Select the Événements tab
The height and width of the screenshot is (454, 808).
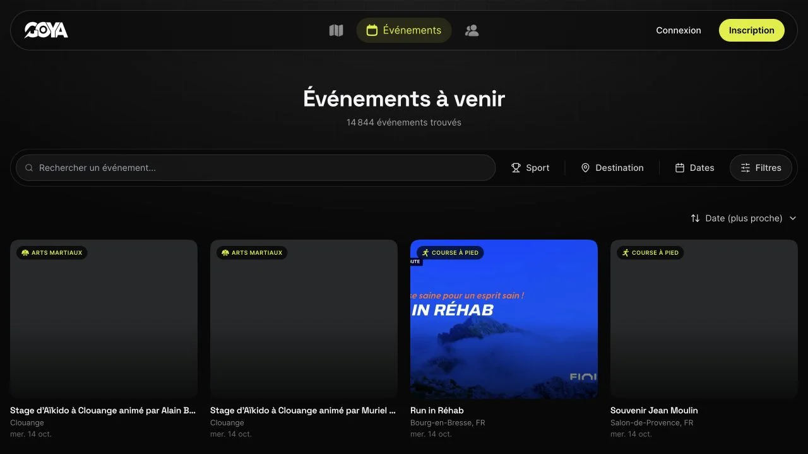click(x=404, y=30)
